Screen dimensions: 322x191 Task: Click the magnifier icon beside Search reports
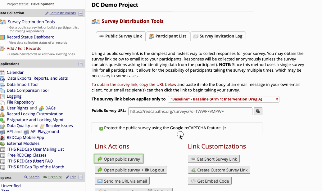click(x=26, y=177)
